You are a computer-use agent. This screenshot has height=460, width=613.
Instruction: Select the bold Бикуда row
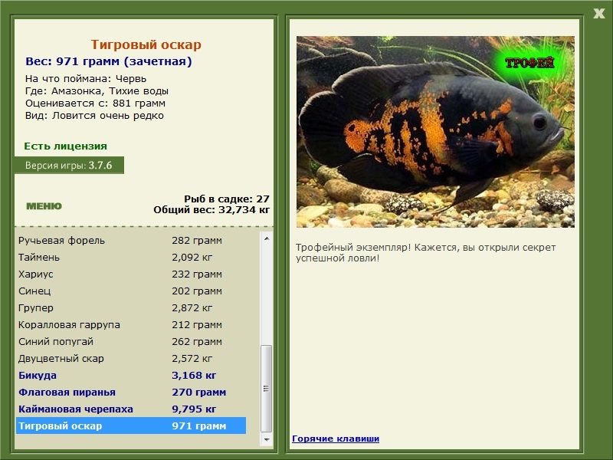pos(131,375)
